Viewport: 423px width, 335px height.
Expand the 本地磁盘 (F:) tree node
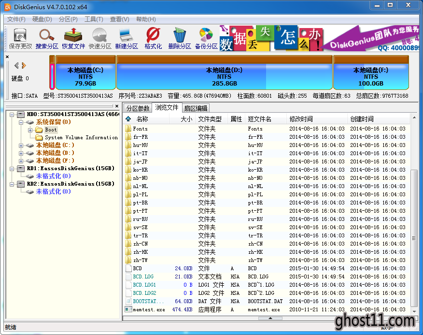point(21,161)
